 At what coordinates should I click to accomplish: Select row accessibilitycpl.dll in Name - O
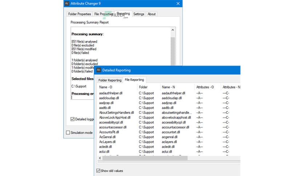(x=111, y=122)
